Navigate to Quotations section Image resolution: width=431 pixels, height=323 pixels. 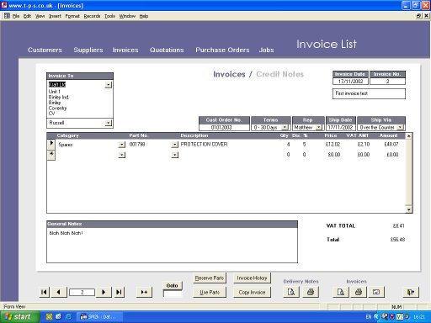pos(167,50)
